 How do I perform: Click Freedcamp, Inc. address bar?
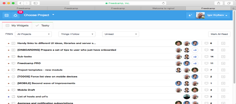118,3
